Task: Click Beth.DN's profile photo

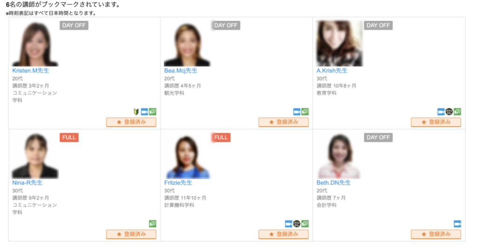Action: (340, 155)
